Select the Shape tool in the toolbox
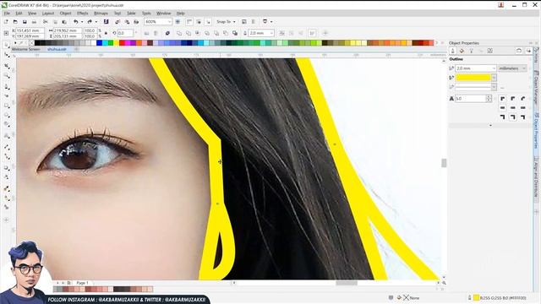 click(7, 56)
